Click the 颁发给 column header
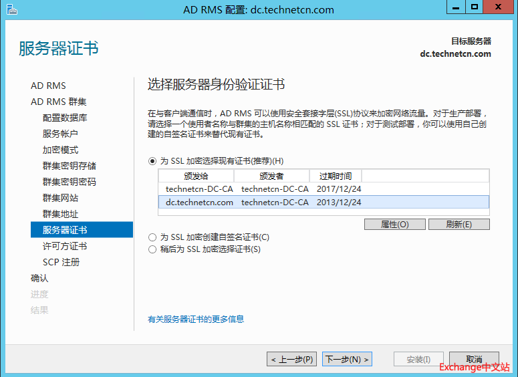 (196, 176)
